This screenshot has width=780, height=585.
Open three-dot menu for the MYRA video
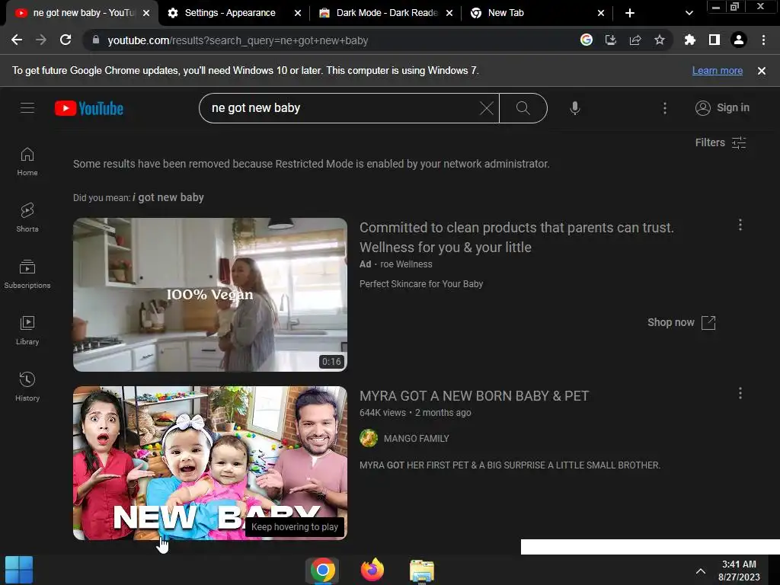coord(740,394)
